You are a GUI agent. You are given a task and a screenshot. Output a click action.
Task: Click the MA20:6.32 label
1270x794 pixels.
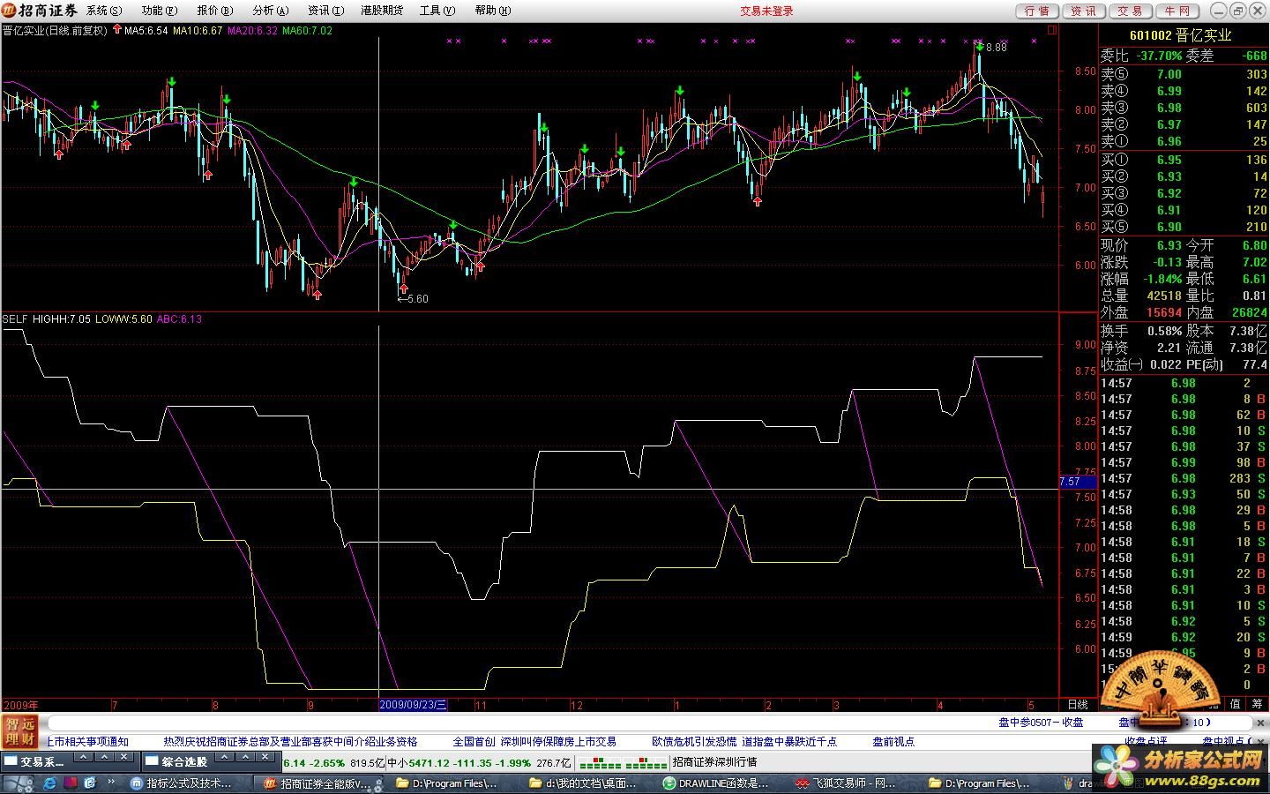tap(252, 30)
